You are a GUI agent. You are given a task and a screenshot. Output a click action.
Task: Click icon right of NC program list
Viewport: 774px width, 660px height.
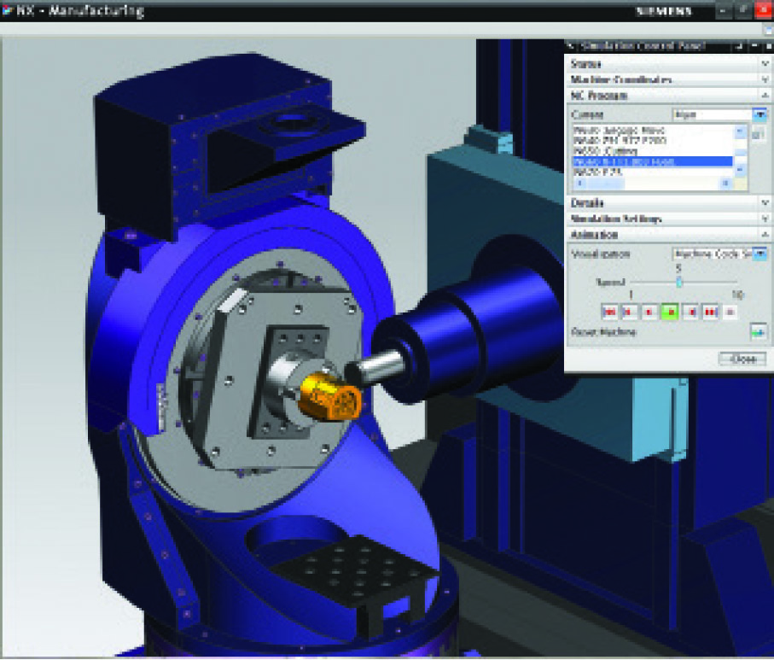[757, 136]
